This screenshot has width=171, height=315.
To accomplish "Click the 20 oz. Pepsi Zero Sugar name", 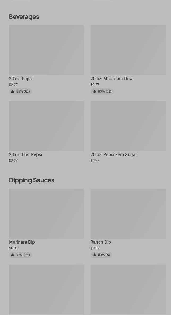I will coord(114,155).
